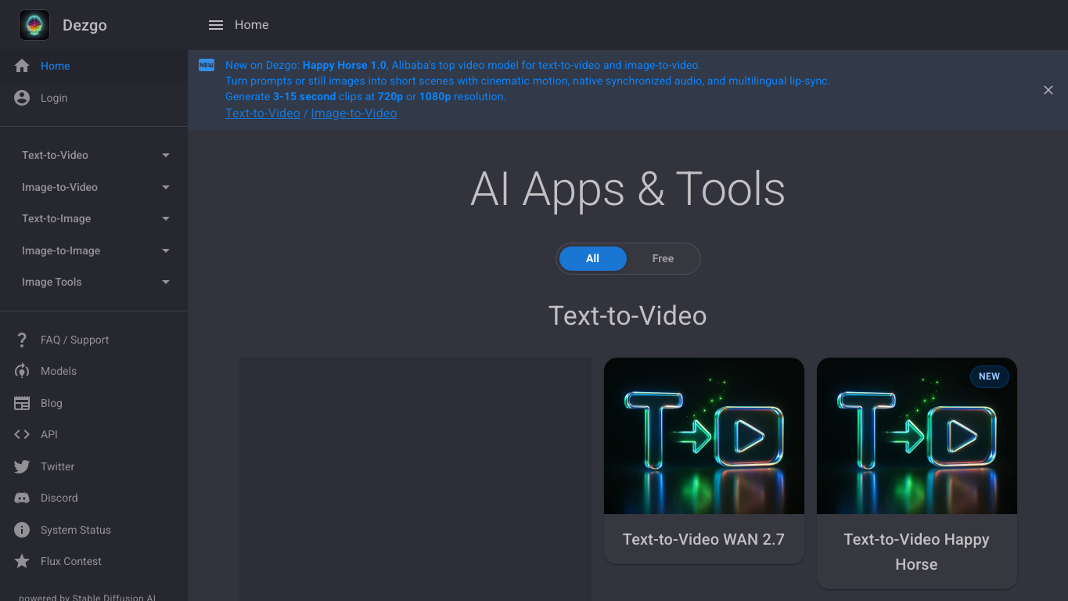Click the API code brackets icon
Viewport: 1068px width, 601px height.
[x=22, y=434]
